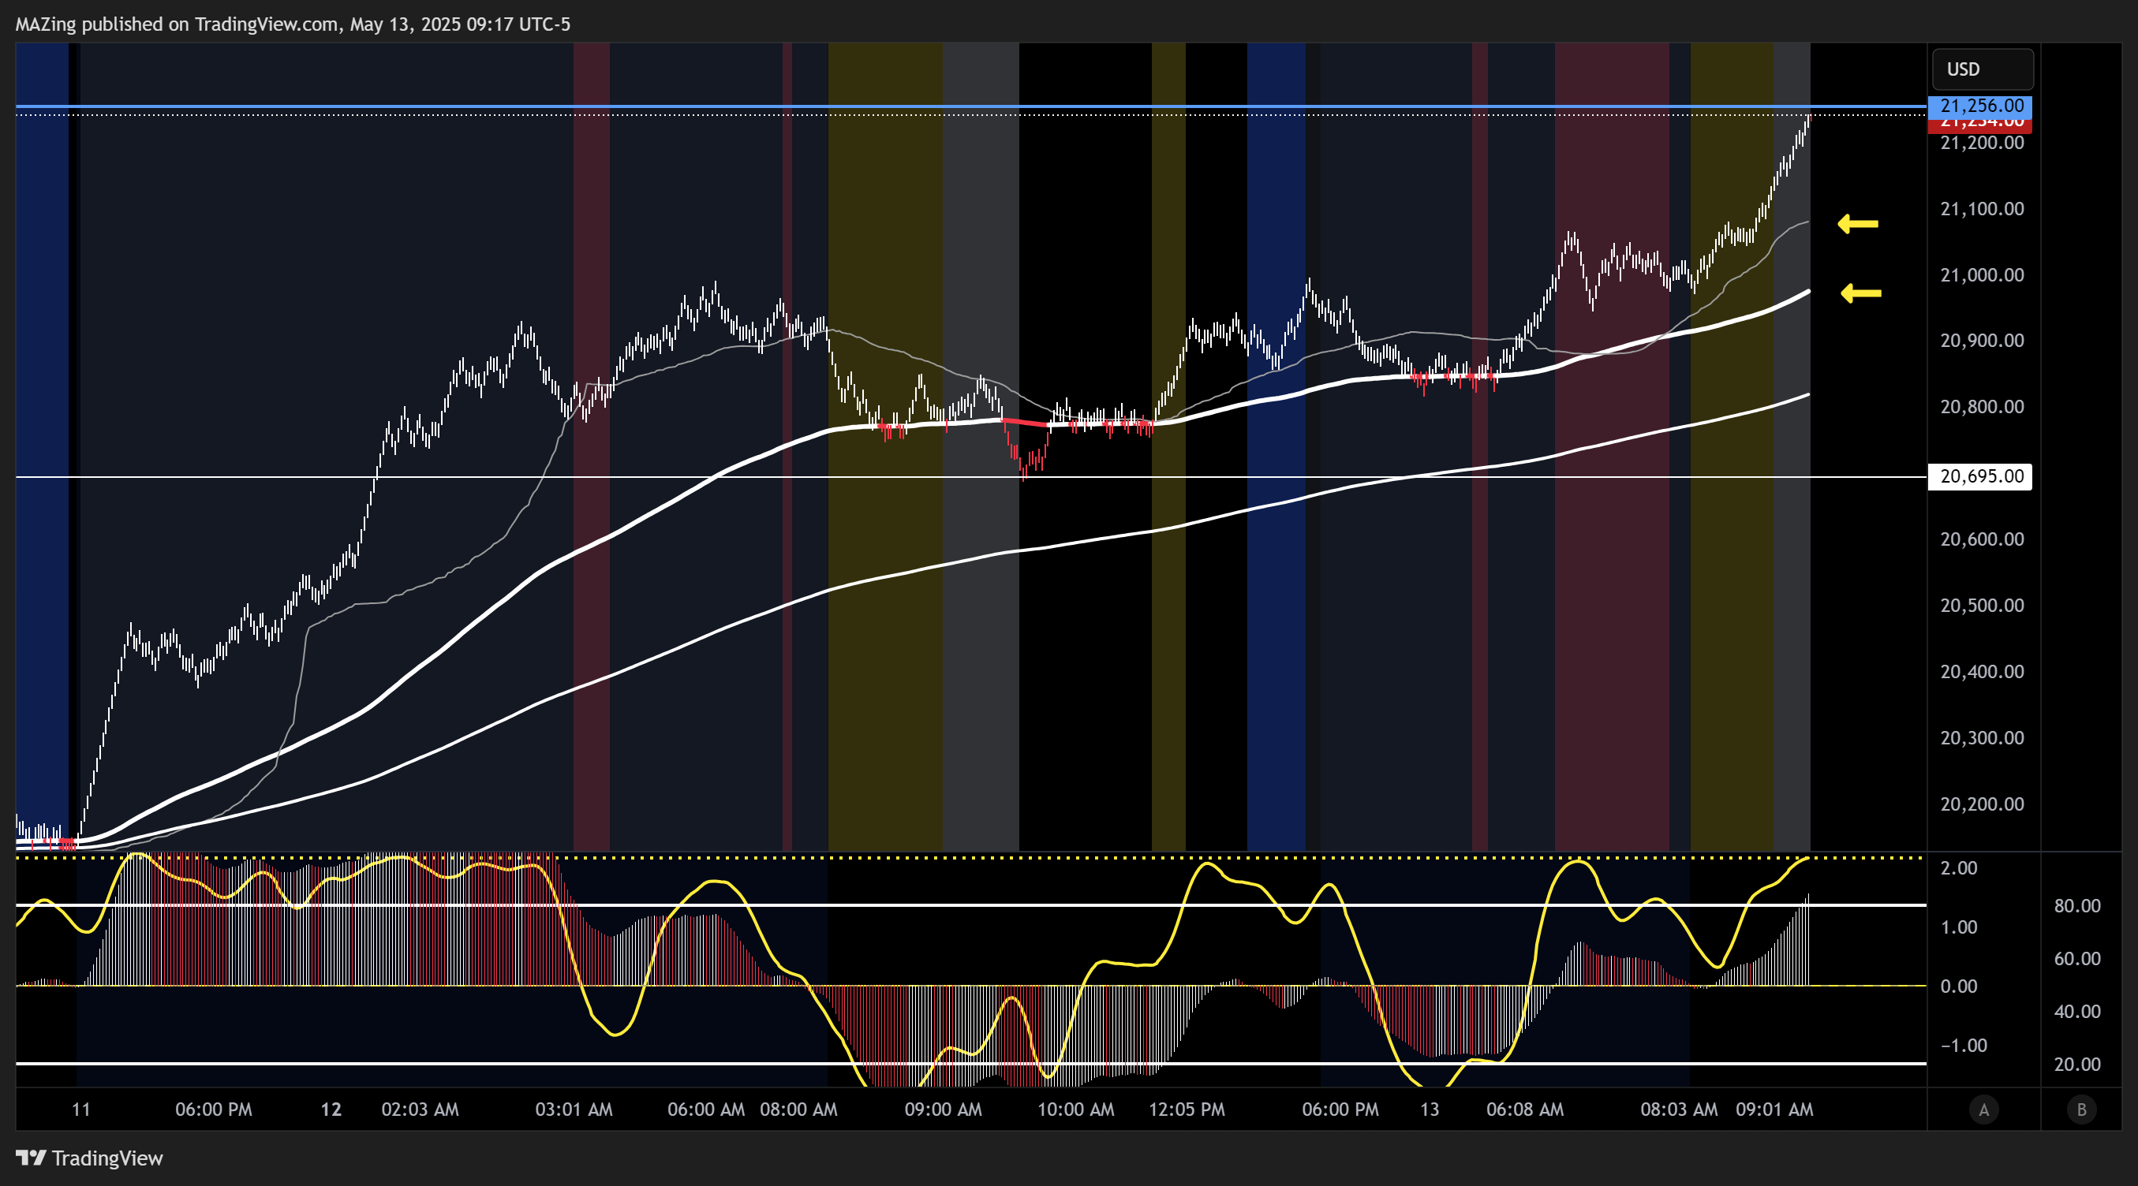
Task: Click the 21,000.00 price axis value
Action: (1981, 275)
